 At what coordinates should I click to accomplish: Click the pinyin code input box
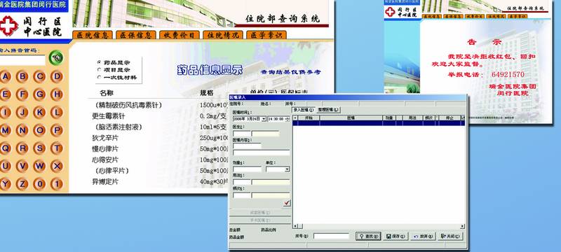tap(22, 60)
